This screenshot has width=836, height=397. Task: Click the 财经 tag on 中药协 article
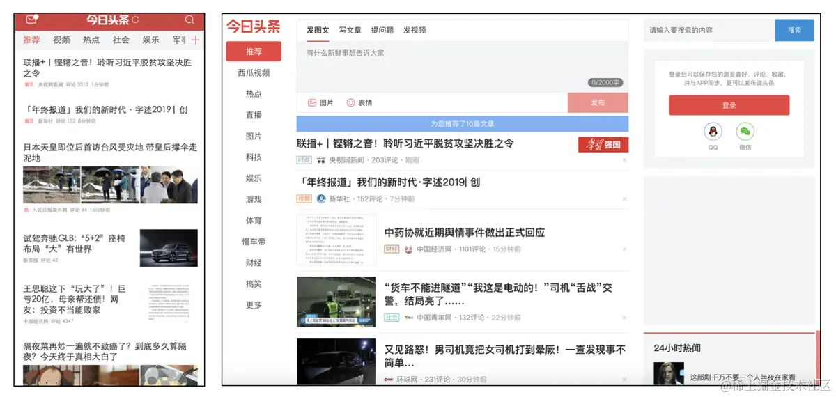point(392,249)
